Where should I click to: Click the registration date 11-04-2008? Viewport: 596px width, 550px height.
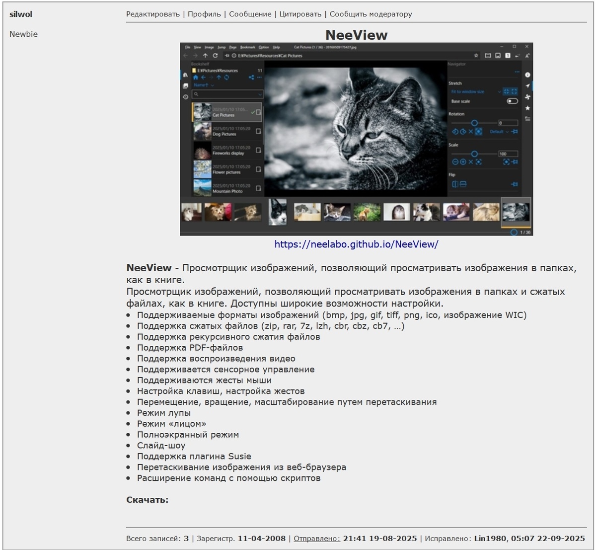pos(262,538)
